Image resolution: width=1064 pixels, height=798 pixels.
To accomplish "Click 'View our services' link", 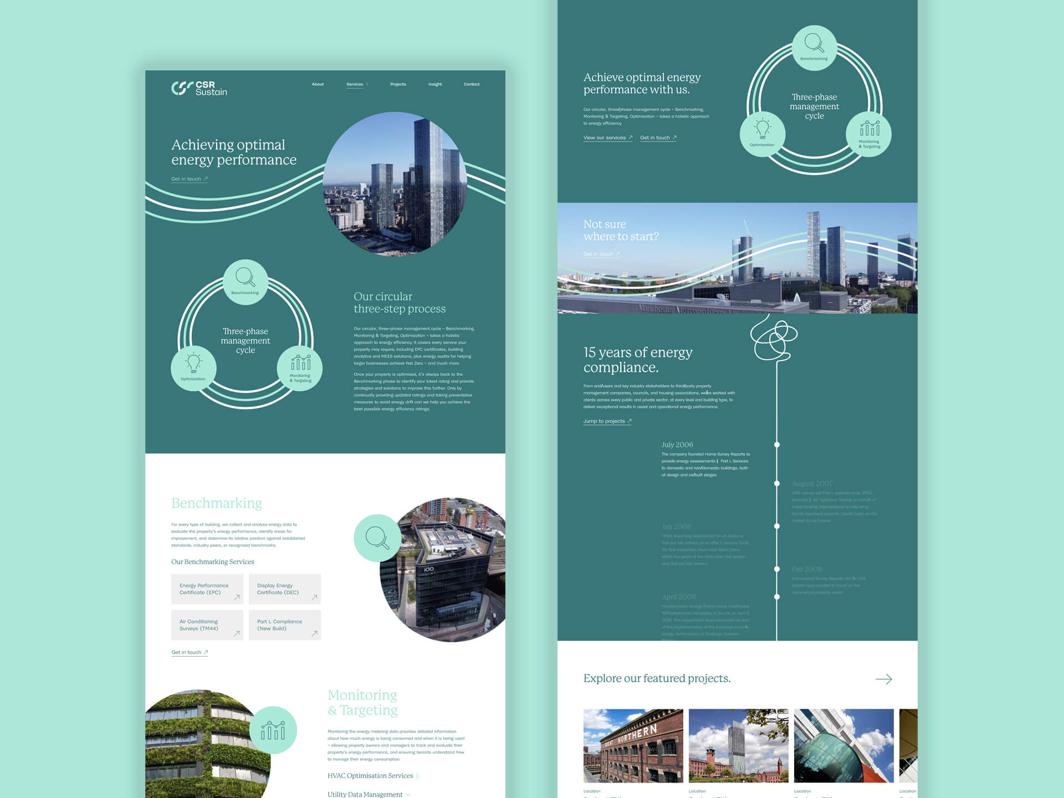I will click(608, 138).
